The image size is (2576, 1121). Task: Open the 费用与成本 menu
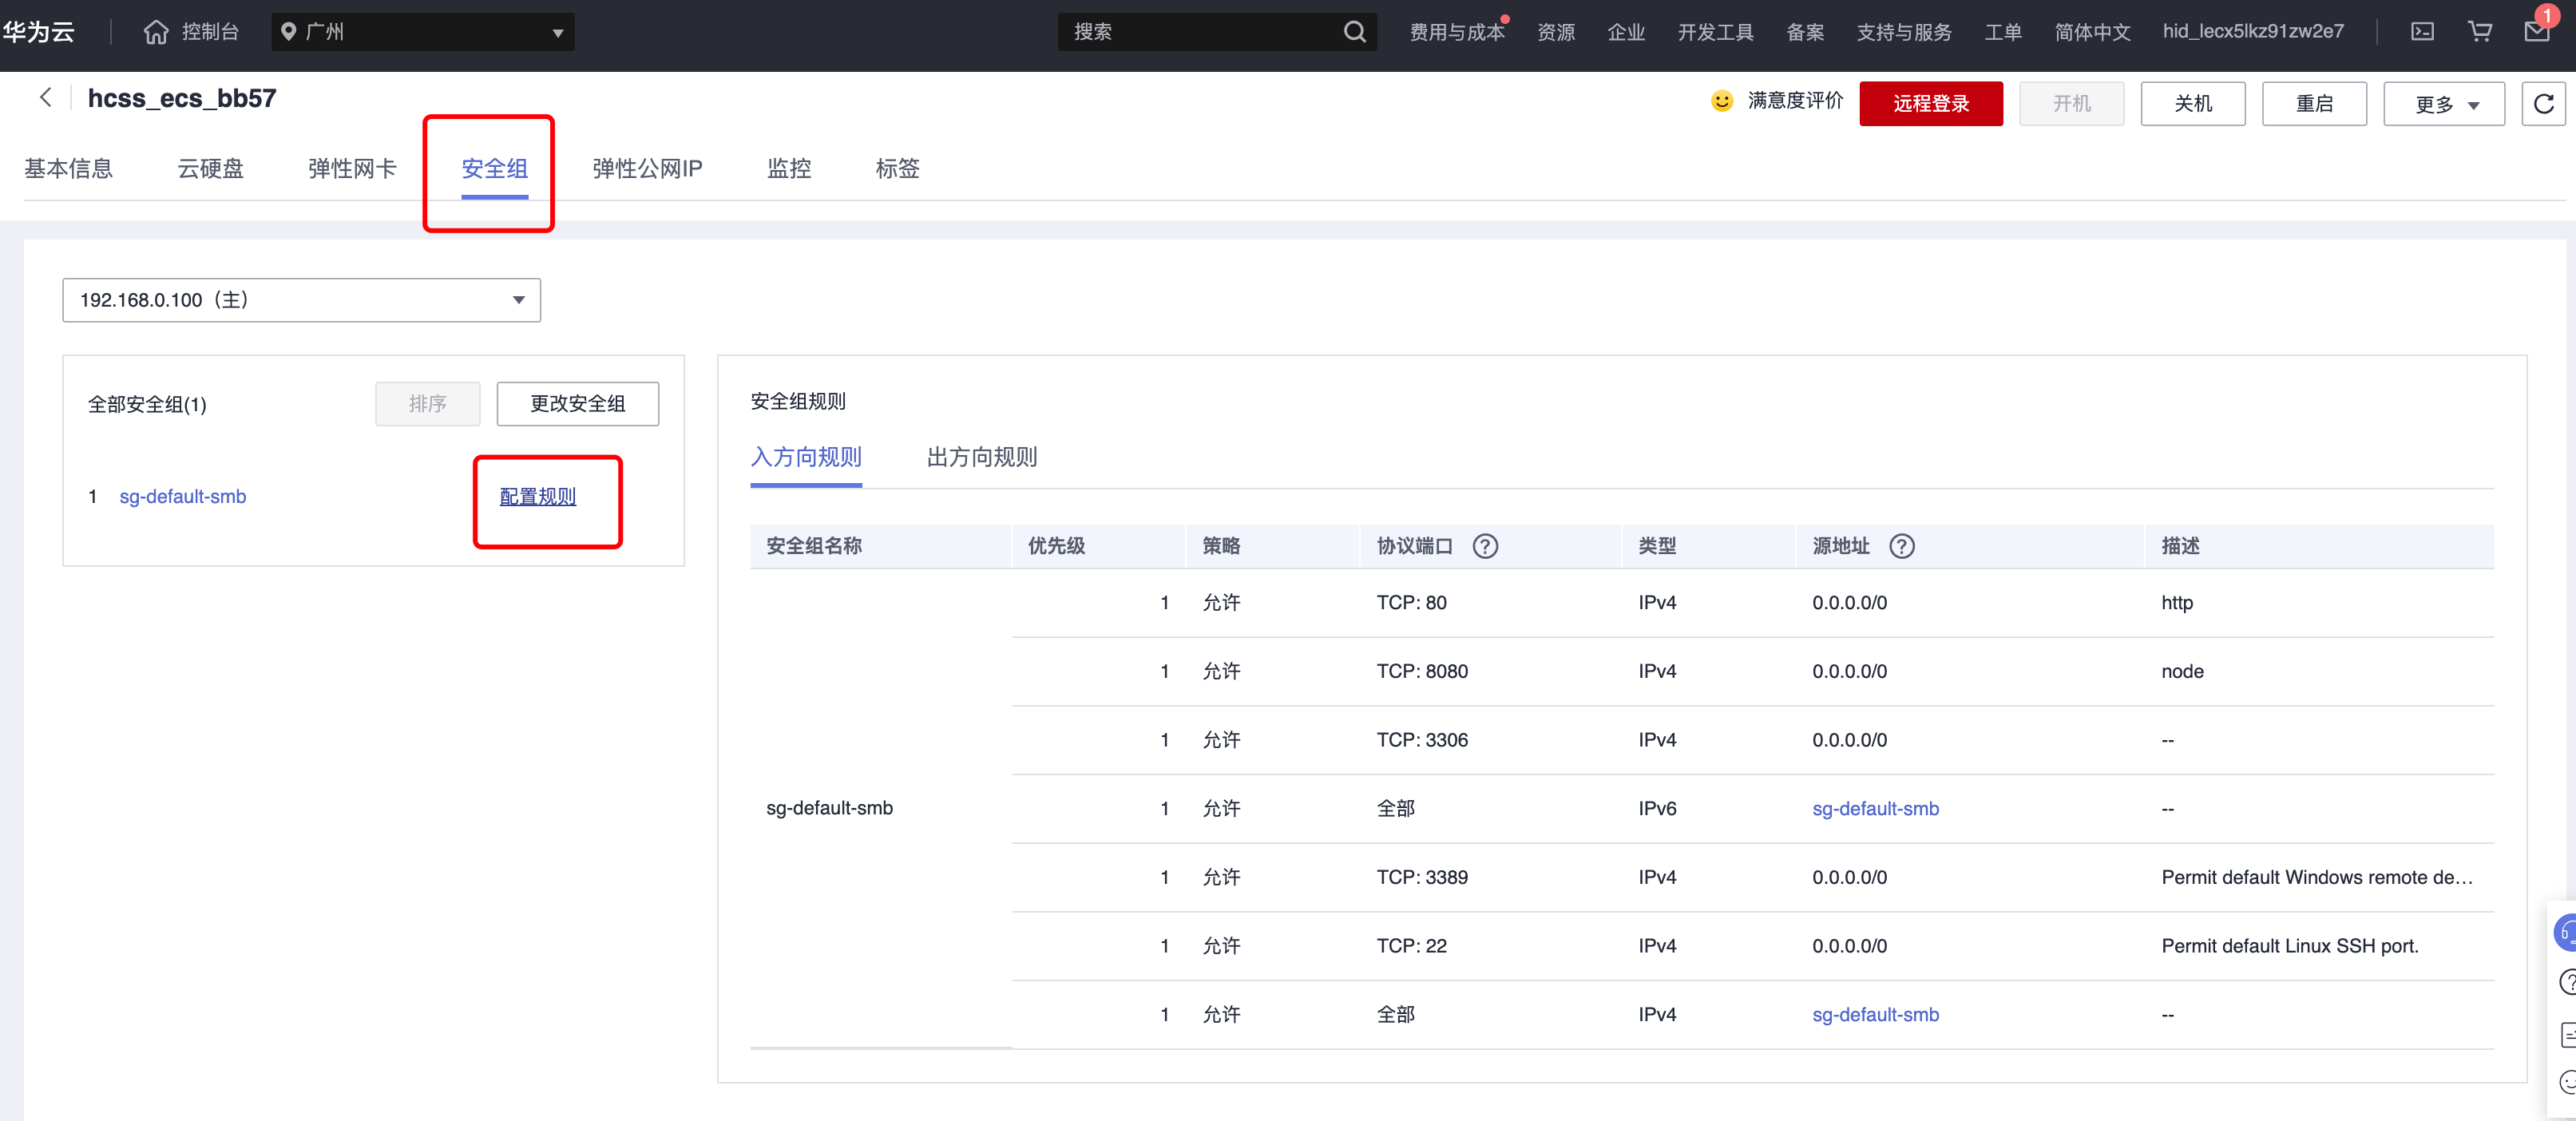coord(1457,32)
